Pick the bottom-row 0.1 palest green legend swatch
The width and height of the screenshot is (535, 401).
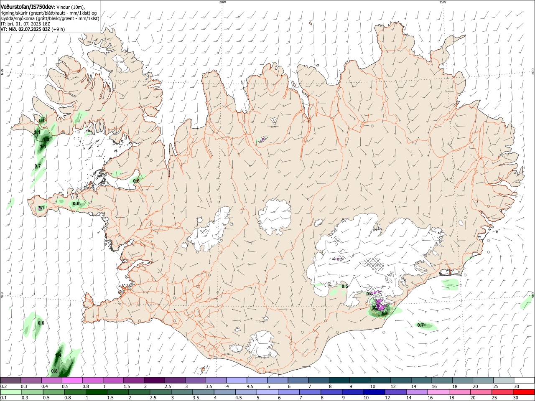click(10, 392)
